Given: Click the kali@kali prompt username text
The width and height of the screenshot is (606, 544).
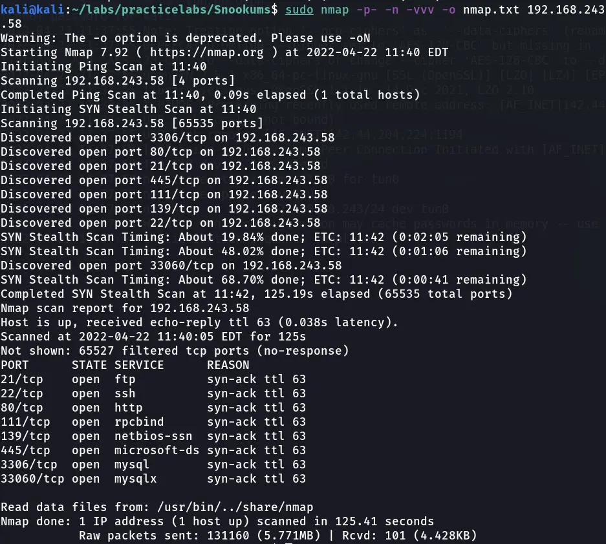Looking at the screenshot, I should (x=28, y=10).
